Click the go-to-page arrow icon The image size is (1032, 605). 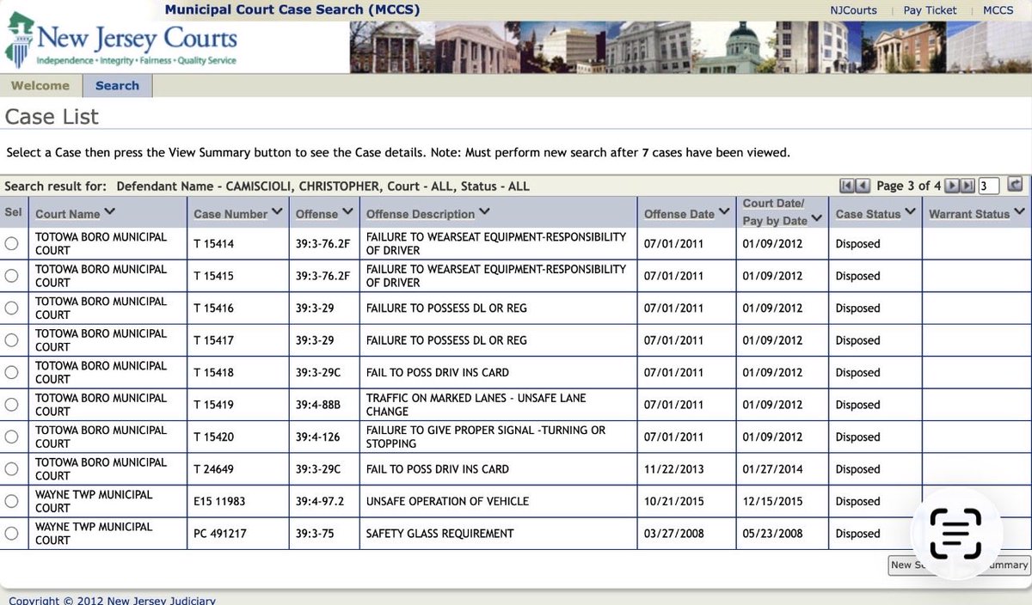coord(1015,185)
